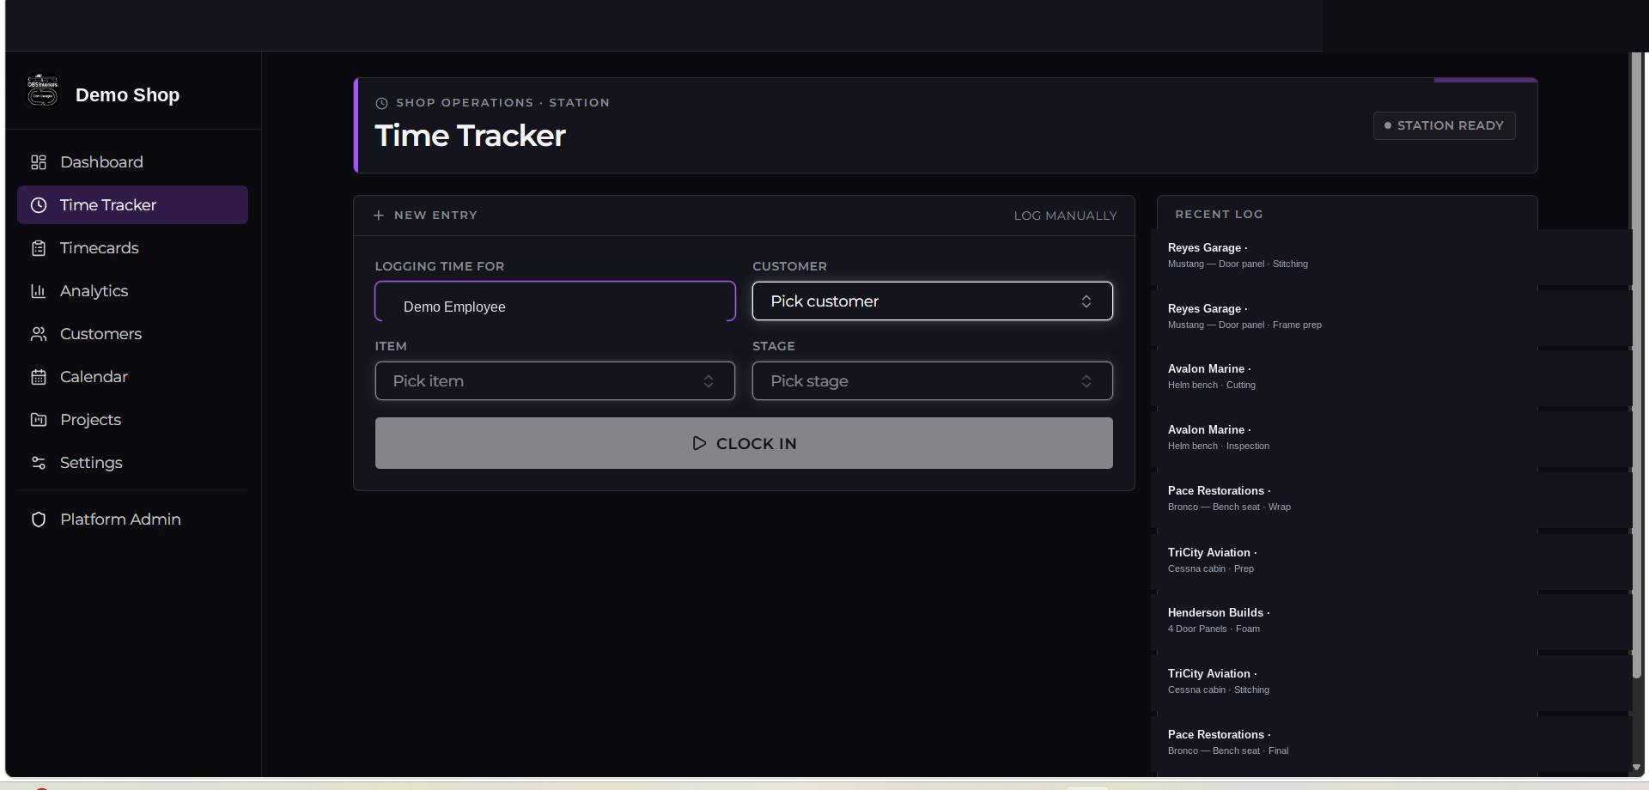This screenshot has height=790, width=1649.
Task: Select Reyes Garage Stitching log entry
Action: pos(1391,256)
